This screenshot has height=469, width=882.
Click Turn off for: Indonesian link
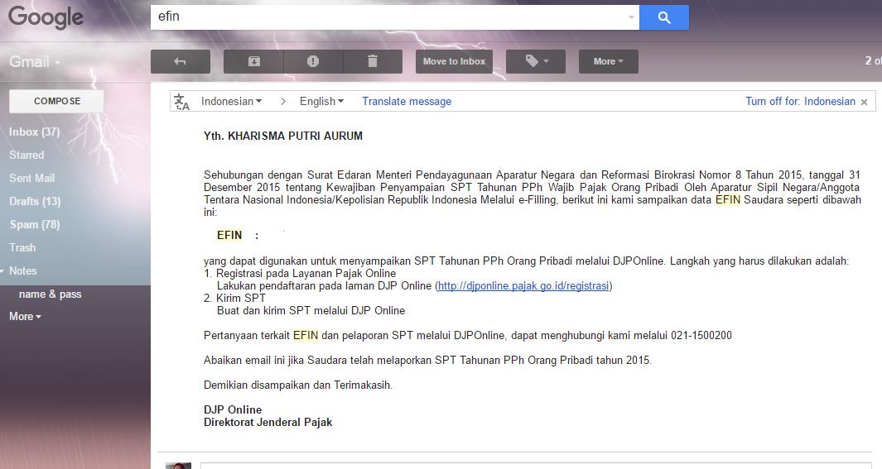tap(800, 101)
